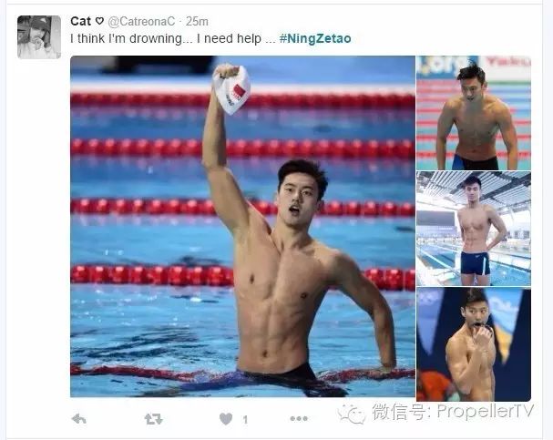Click the display name Cat
Image resolution: width=553 pixels, height=440 pixels.
pyautogui.click(x=81, y=22)
